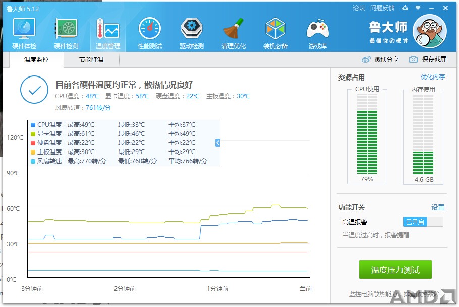
Task: Click 优化内存 link
Action: pos(433,77)
